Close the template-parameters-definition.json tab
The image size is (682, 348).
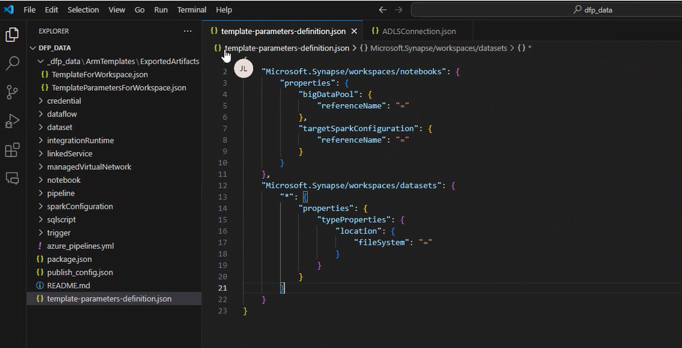[354, 31]
